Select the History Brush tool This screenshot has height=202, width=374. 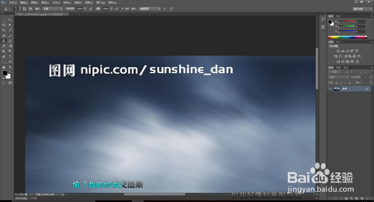coord(10,41)
